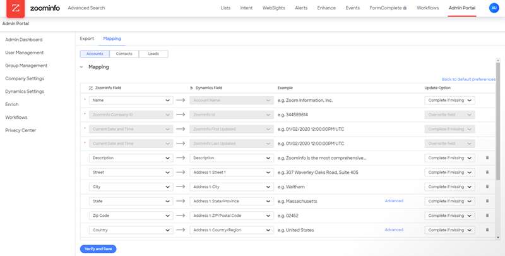Click the ZoomInfo red logo icon
Screen dimensions: 505x256
15,8
